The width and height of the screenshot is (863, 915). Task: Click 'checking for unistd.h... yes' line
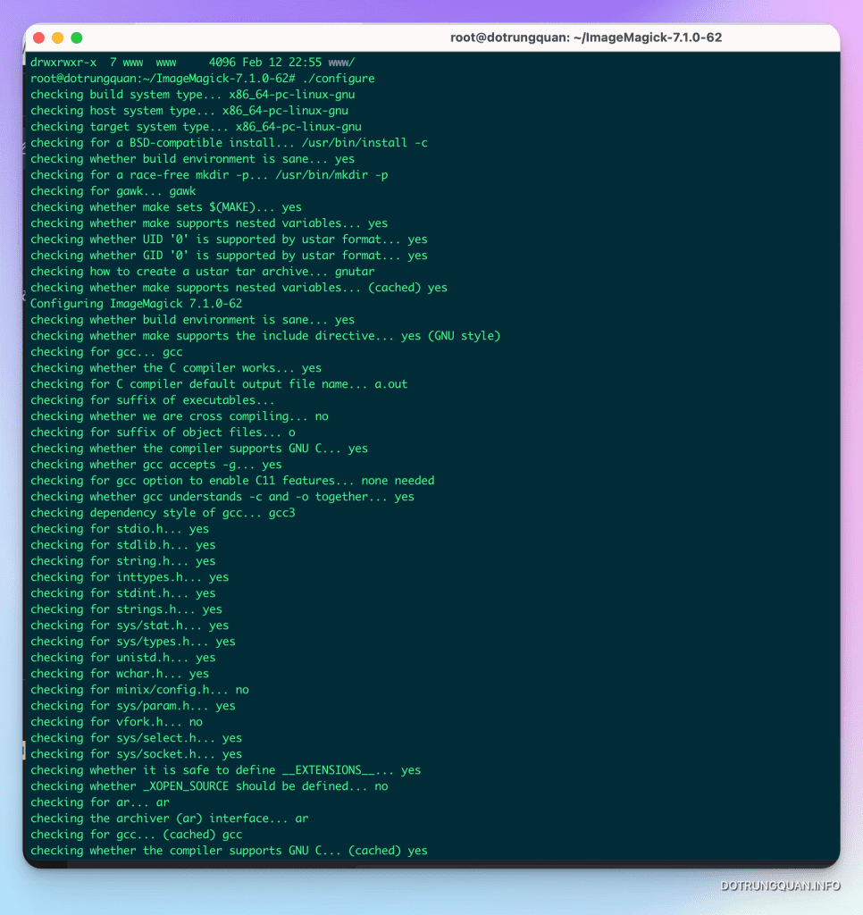[123, 658]
